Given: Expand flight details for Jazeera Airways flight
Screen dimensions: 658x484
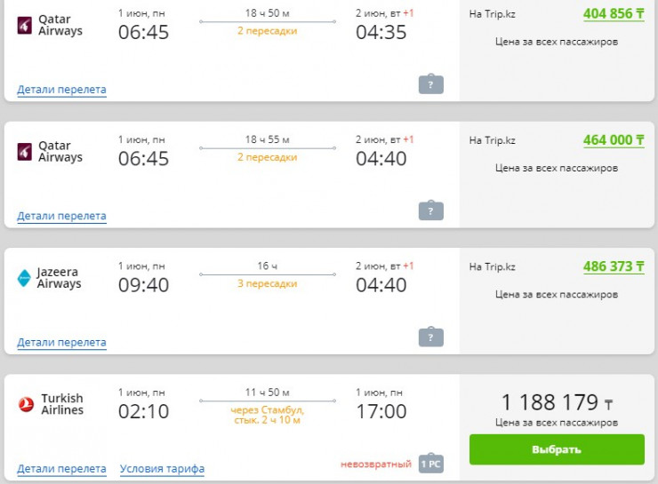Looking at the screenshot, I should [x=61, y=342].
